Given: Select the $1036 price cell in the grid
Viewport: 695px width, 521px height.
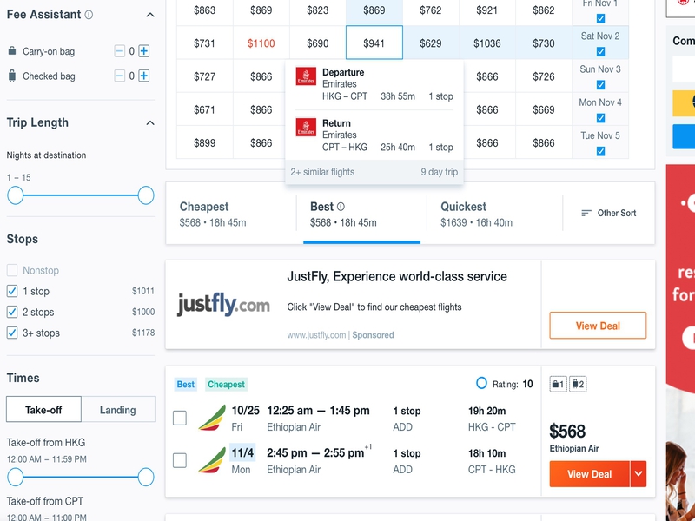Looking at the screenshot, I should point(487,43).
